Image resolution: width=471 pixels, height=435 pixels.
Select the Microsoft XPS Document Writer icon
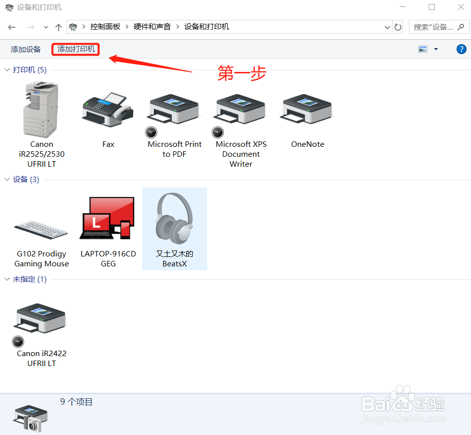pos(240,110)
